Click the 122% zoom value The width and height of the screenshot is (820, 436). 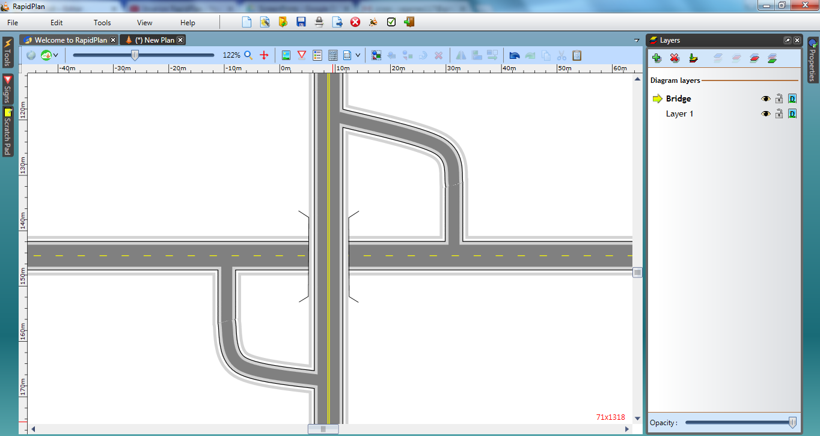[231, 55]
